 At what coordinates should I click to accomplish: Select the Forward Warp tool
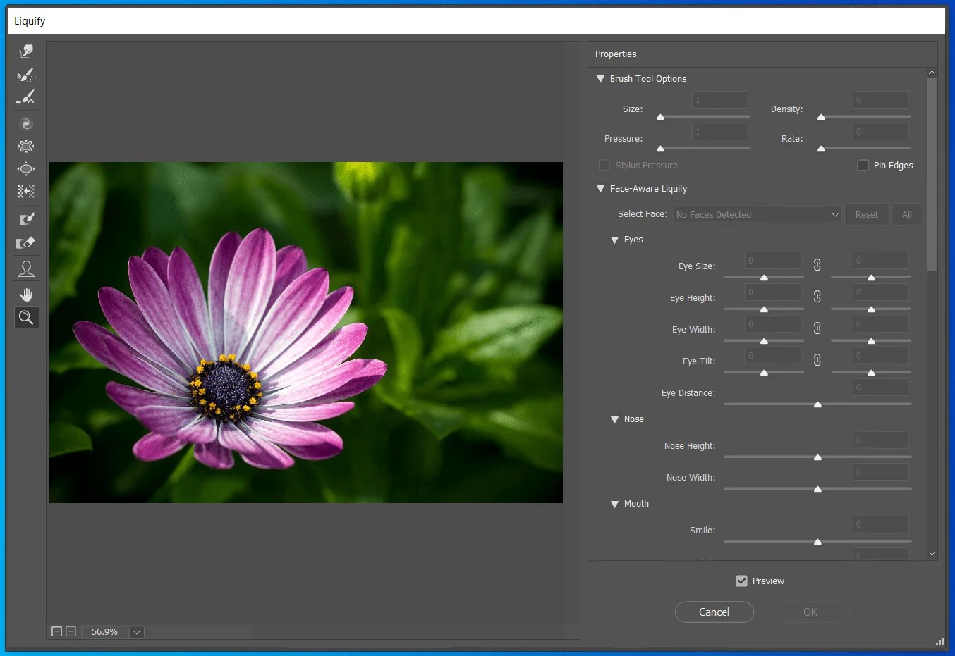pyautogui.click(x=26, y=51)
